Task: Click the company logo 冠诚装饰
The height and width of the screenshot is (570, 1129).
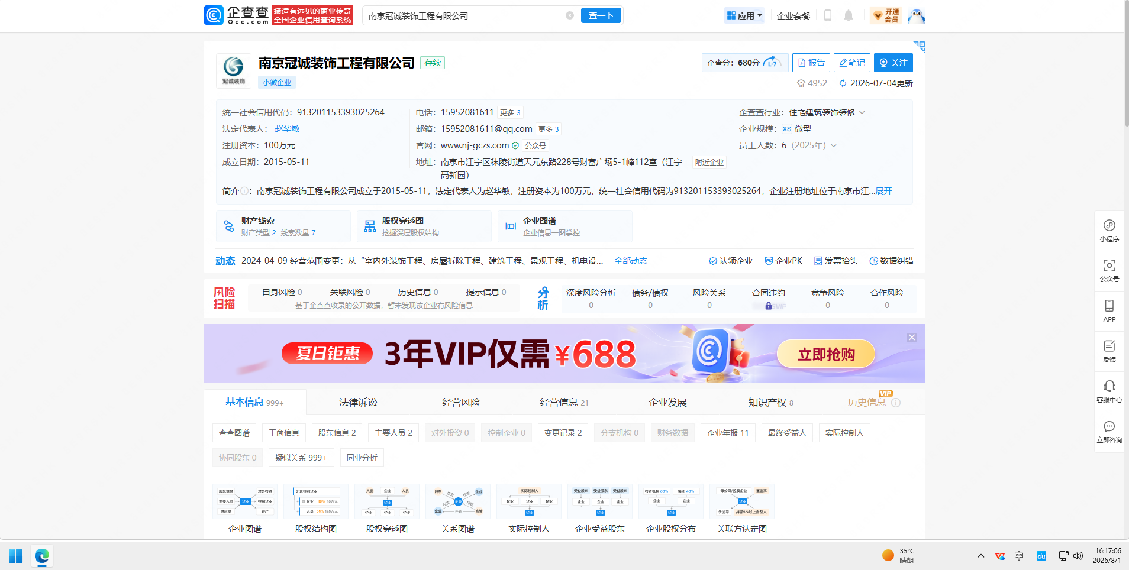Action: pyautogui.click(x=234, y=71)
